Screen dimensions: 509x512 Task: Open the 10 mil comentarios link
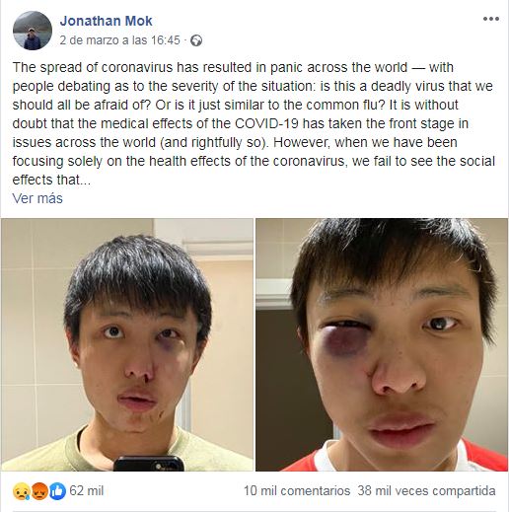point(297,491)
